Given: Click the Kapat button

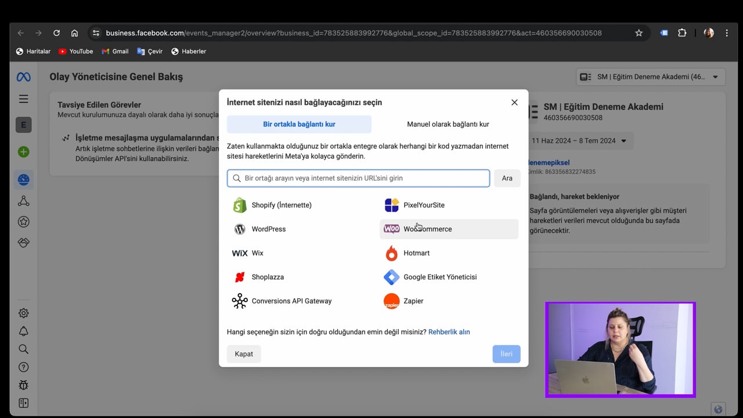Looking at the screenshot, I should [x=244, y=354].
